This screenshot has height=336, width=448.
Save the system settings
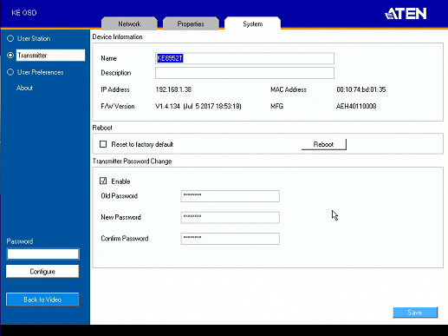tap(415, 313)
